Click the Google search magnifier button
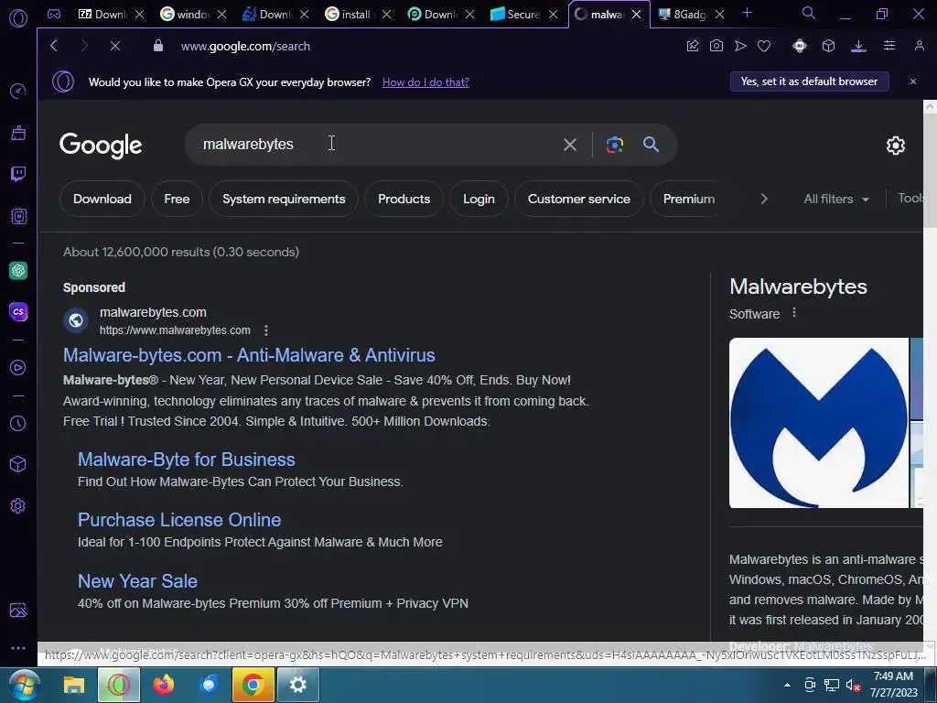937x703 pixels. click(x=651, y=144)
